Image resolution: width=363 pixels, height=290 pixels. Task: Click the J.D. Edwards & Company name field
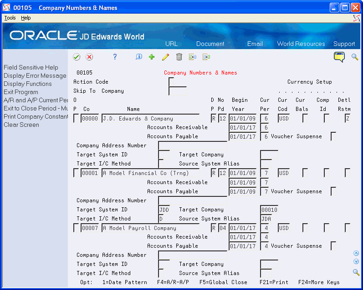pyautogui.click(x=150, y=118)
